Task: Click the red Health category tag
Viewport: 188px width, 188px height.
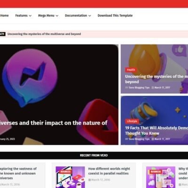Action: coord(131,70)
